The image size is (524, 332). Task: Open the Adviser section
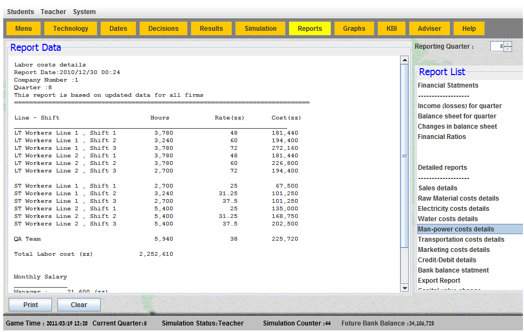click(x=429, y=29)
